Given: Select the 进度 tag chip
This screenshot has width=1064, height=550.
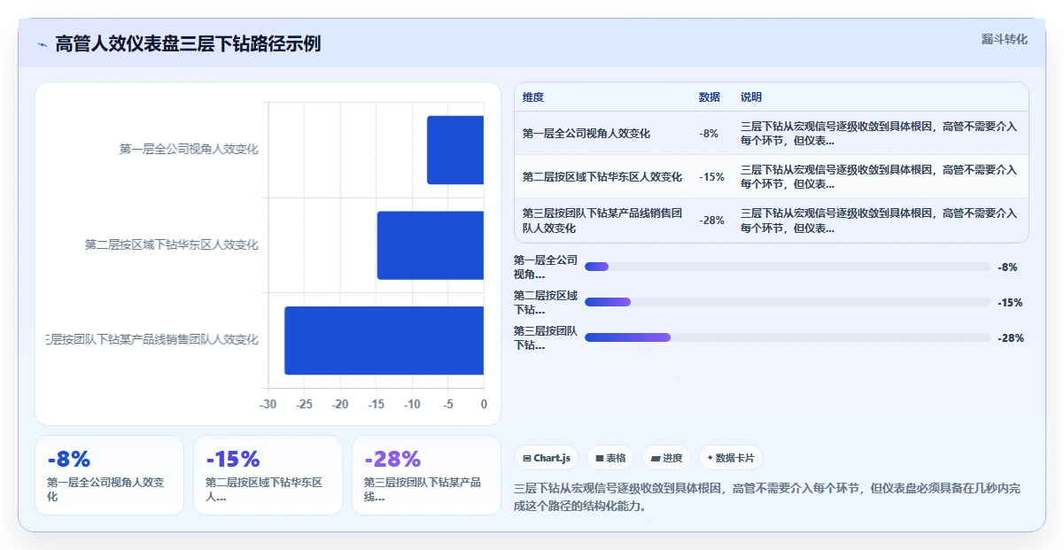Looking at the screenshot, I should (666, 458).
